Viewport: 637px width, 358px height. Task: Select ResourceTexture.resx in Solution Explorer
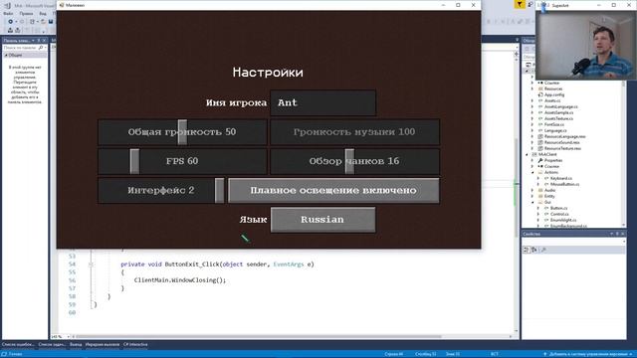coord(563,148)
